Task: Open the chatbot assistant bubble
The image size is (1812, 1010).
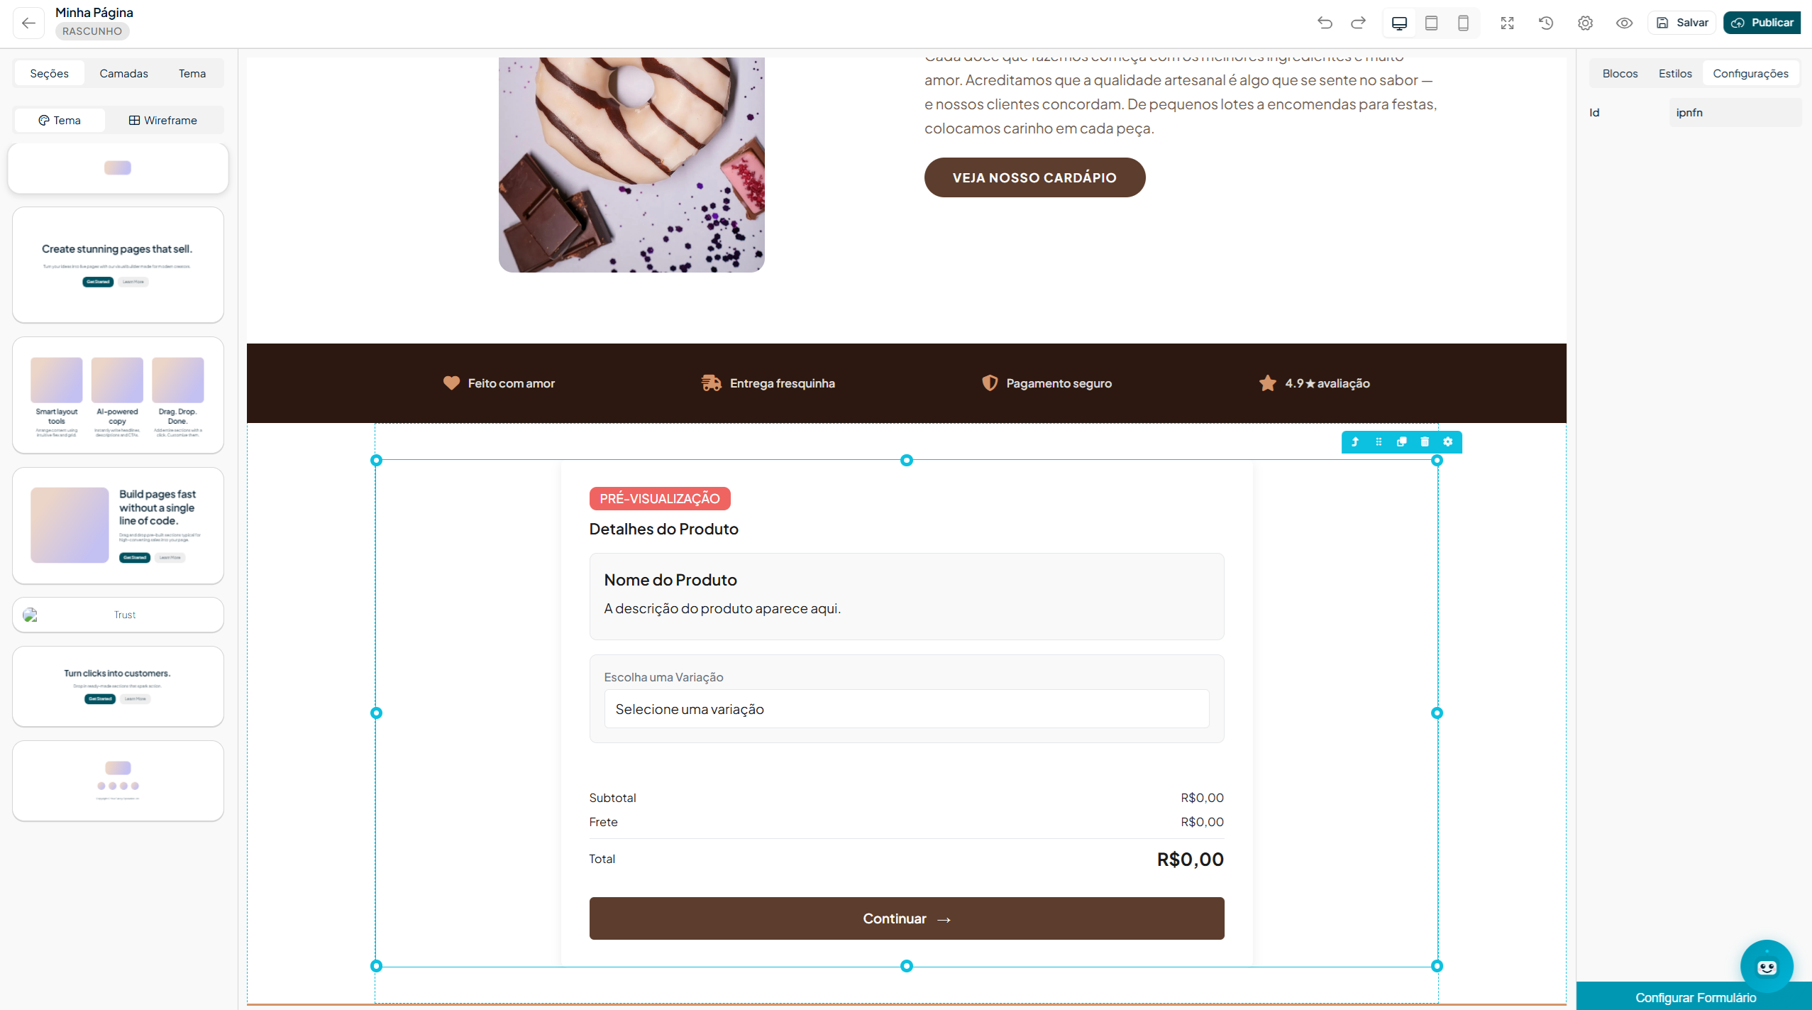Action: [1767, 966]
